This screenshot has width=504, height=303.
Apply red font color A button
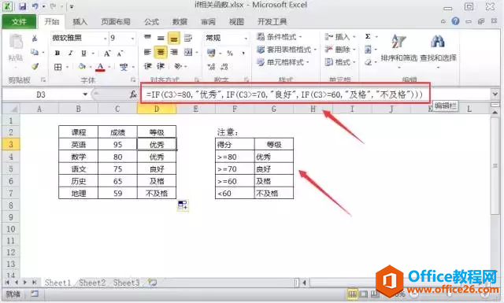click(100, 67)
